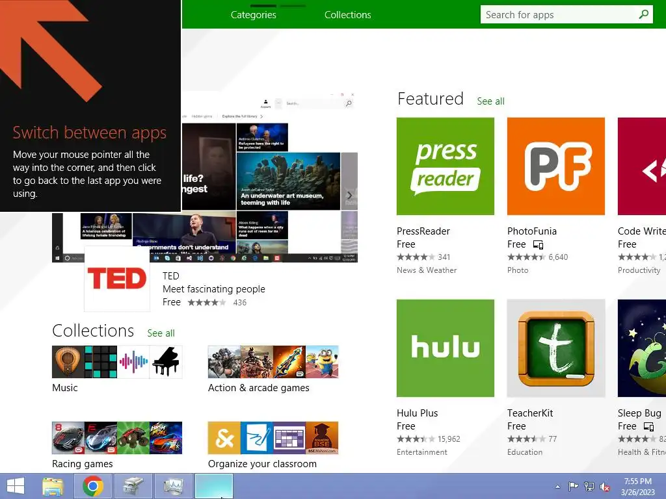This screenshot has height=499, width=666.
Task: Open the drive tool taskbar icon
Action: tap(133, 486)
